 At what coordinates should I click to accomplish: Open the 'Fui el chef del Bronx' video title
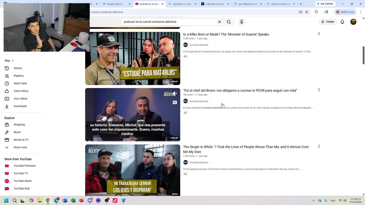(240, 91)
